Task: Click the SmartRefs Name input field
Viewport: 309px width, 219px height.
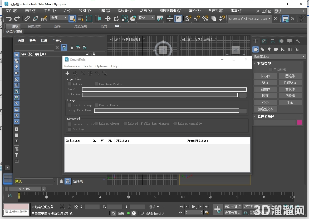Action: (x=164, y=89)
